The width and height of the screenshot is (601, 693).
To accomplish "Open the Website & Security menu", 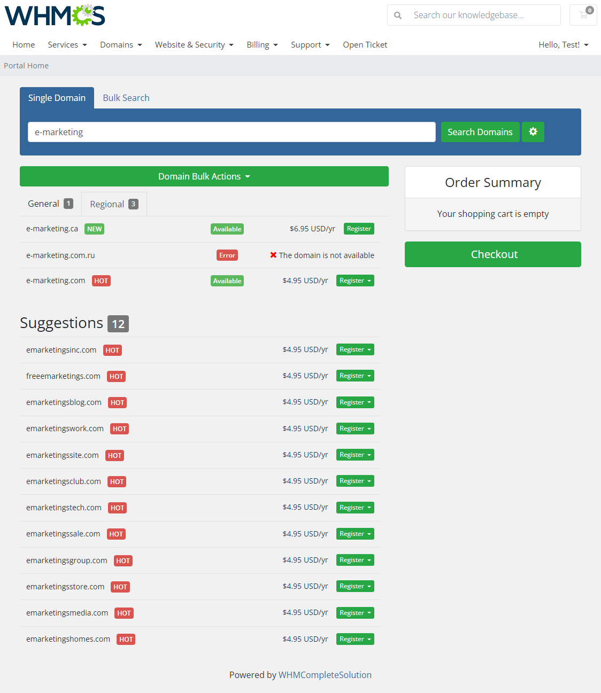I will (x=194, y=45).
